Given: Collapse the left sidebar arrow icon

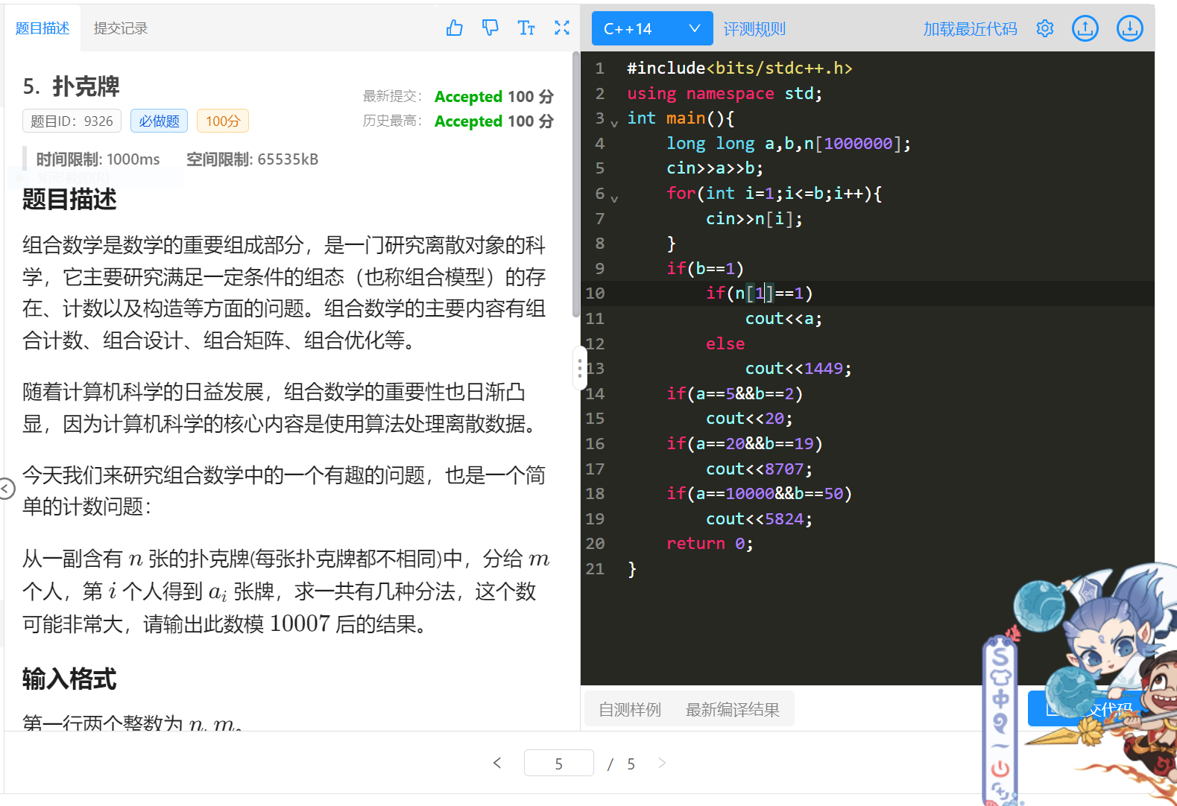Looking at the screenshot, I should click(x=7, y=489).
